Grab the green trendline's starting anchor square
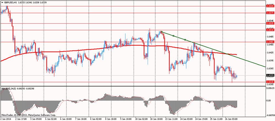The width and height of the screenshot is (275, 121). coord(162,32)
